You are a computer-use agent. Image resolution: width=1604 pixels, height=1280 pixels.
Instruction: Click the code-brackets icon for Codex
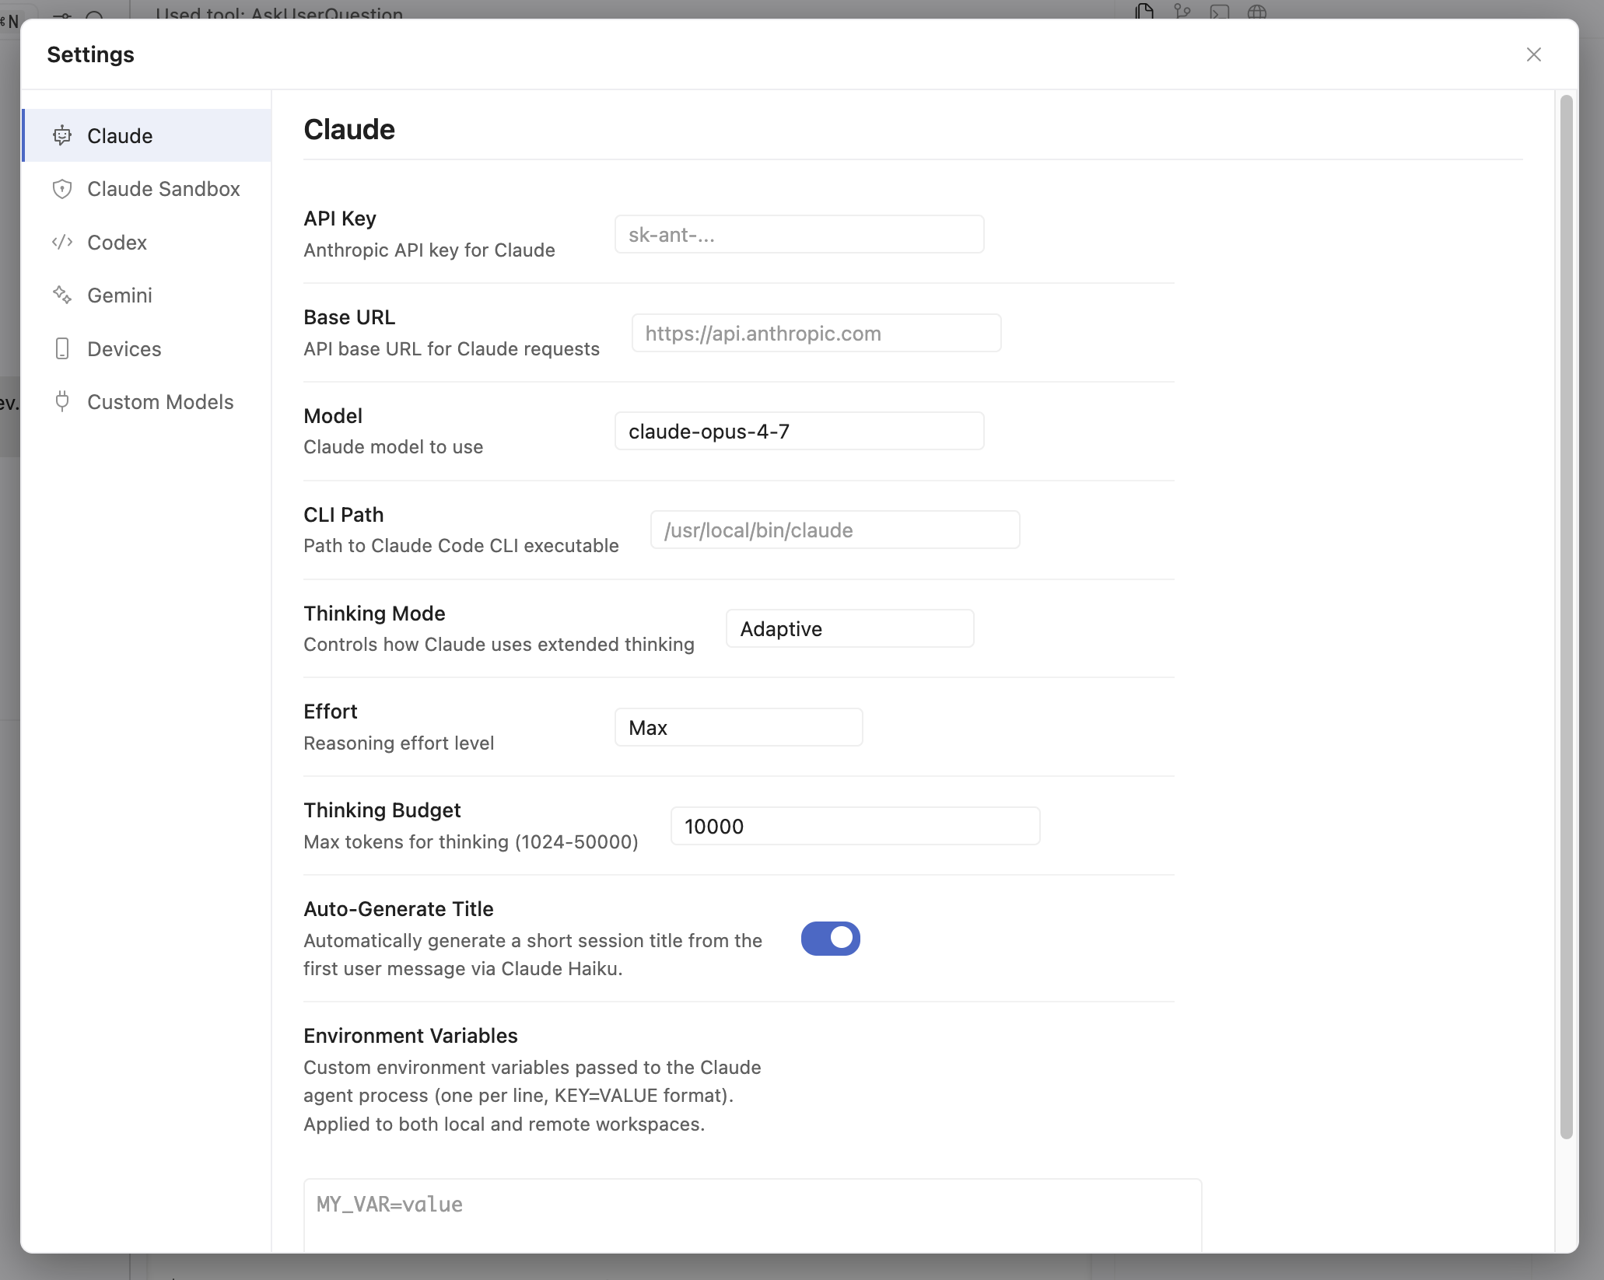click(x=62, y=242)
